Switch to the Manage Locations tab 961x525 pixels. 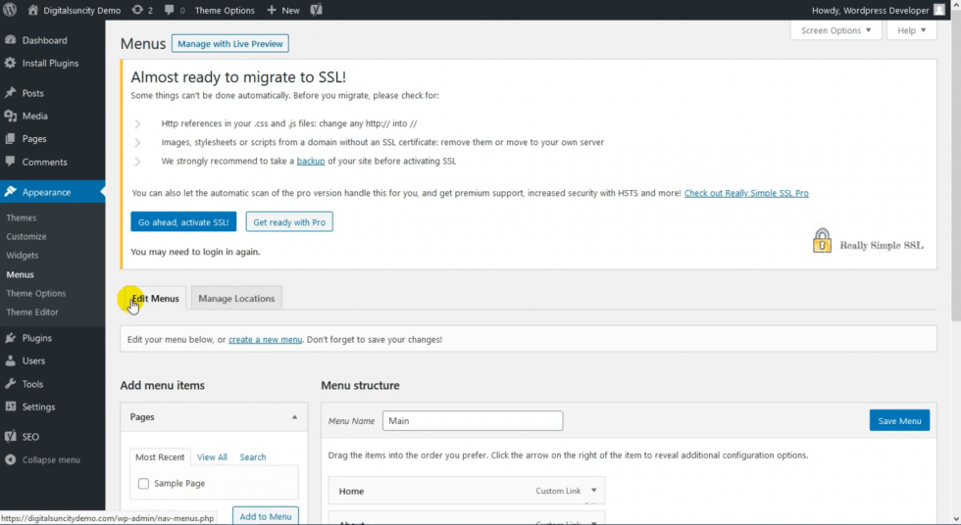coord(236,298)
